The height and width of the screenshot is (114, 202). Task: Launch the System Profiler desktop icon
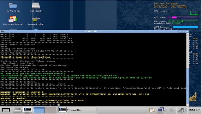coord(36,21)
